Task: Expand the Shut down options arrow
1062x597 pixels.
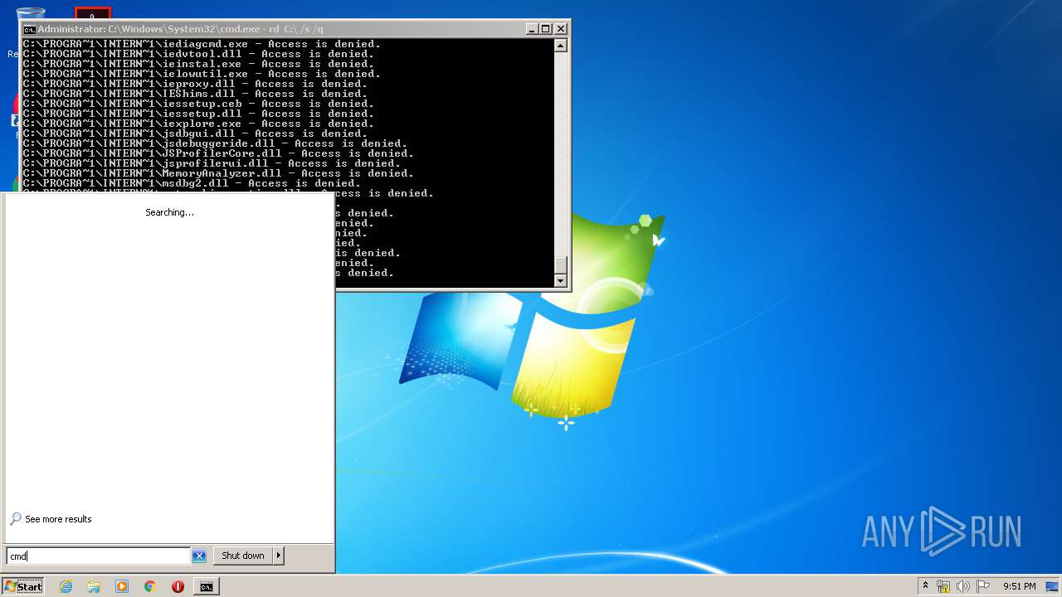Action: point(279,556)
